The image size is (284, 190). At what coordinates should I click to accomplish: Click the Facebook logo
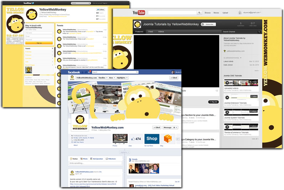tap(74, 72)
